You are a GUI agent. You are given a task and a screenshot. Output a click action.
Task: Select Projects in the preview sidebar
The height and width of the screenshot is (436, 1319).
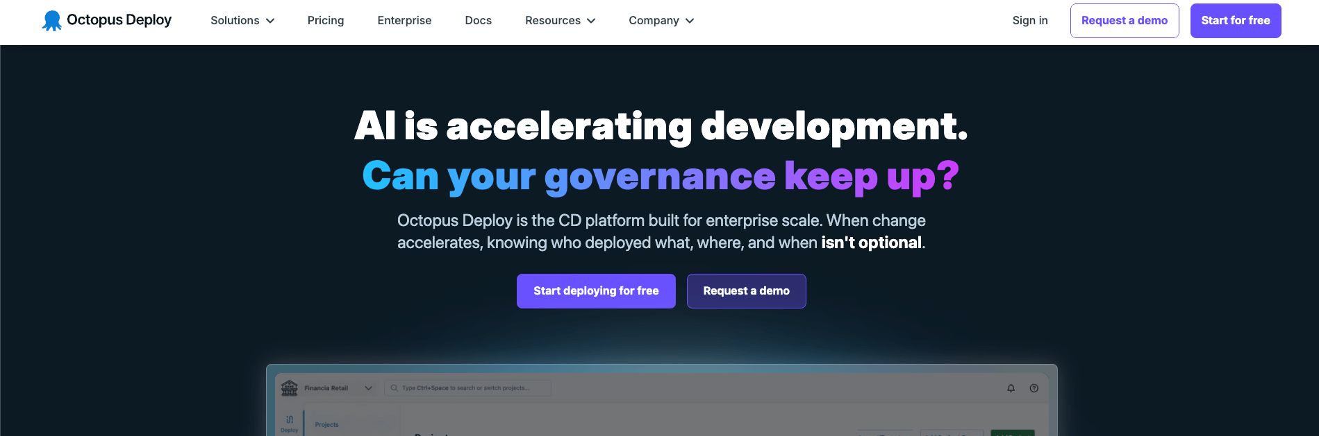tap(327, 425)
